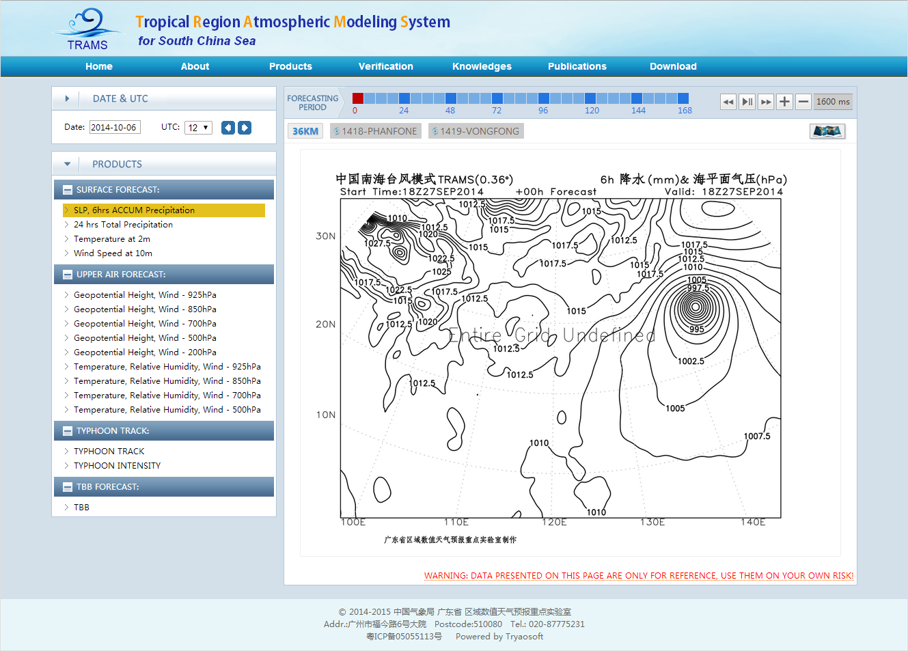908x651 pixels.
Task: Open the UTC hour dropdown
Action: 198,128
